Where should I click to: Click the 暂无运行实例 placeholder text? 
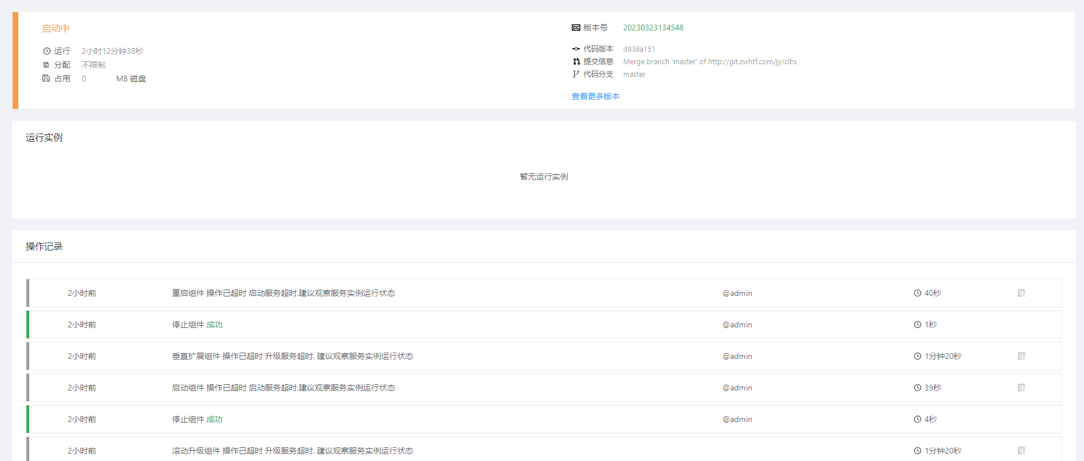point(544,177)
